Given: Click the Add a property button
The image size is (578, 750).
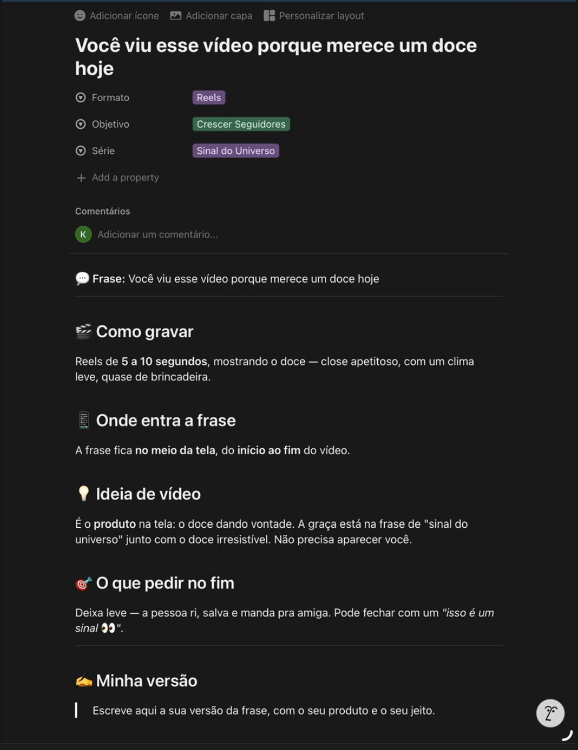Looking at the screenshot, I should [117, 178].
